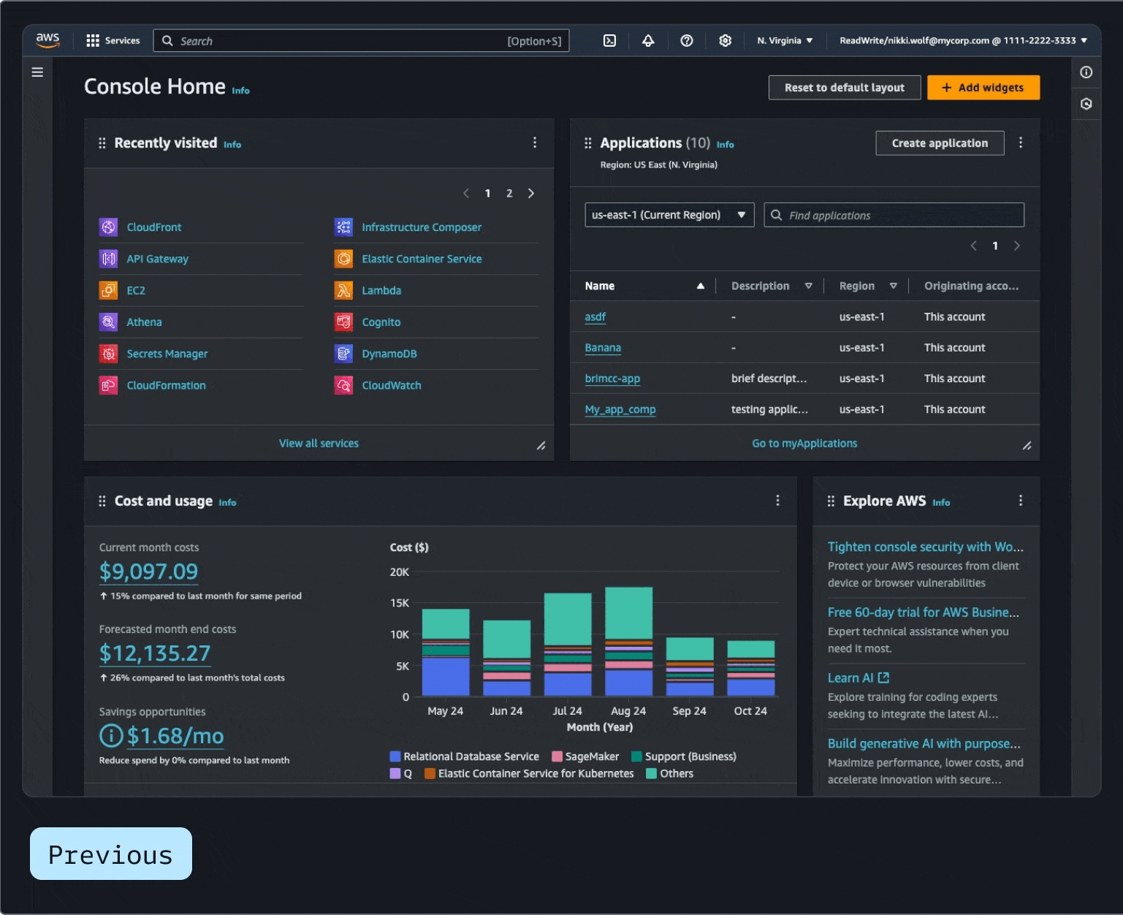Open the hamburger navigation menu
Viewport: 1123px width, 915px height.
37,72
